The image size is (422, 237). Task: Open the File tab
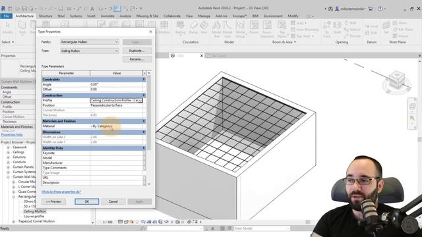[6, 16]
